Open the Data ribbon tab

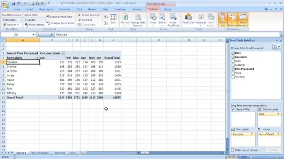[x=79, y=9]
